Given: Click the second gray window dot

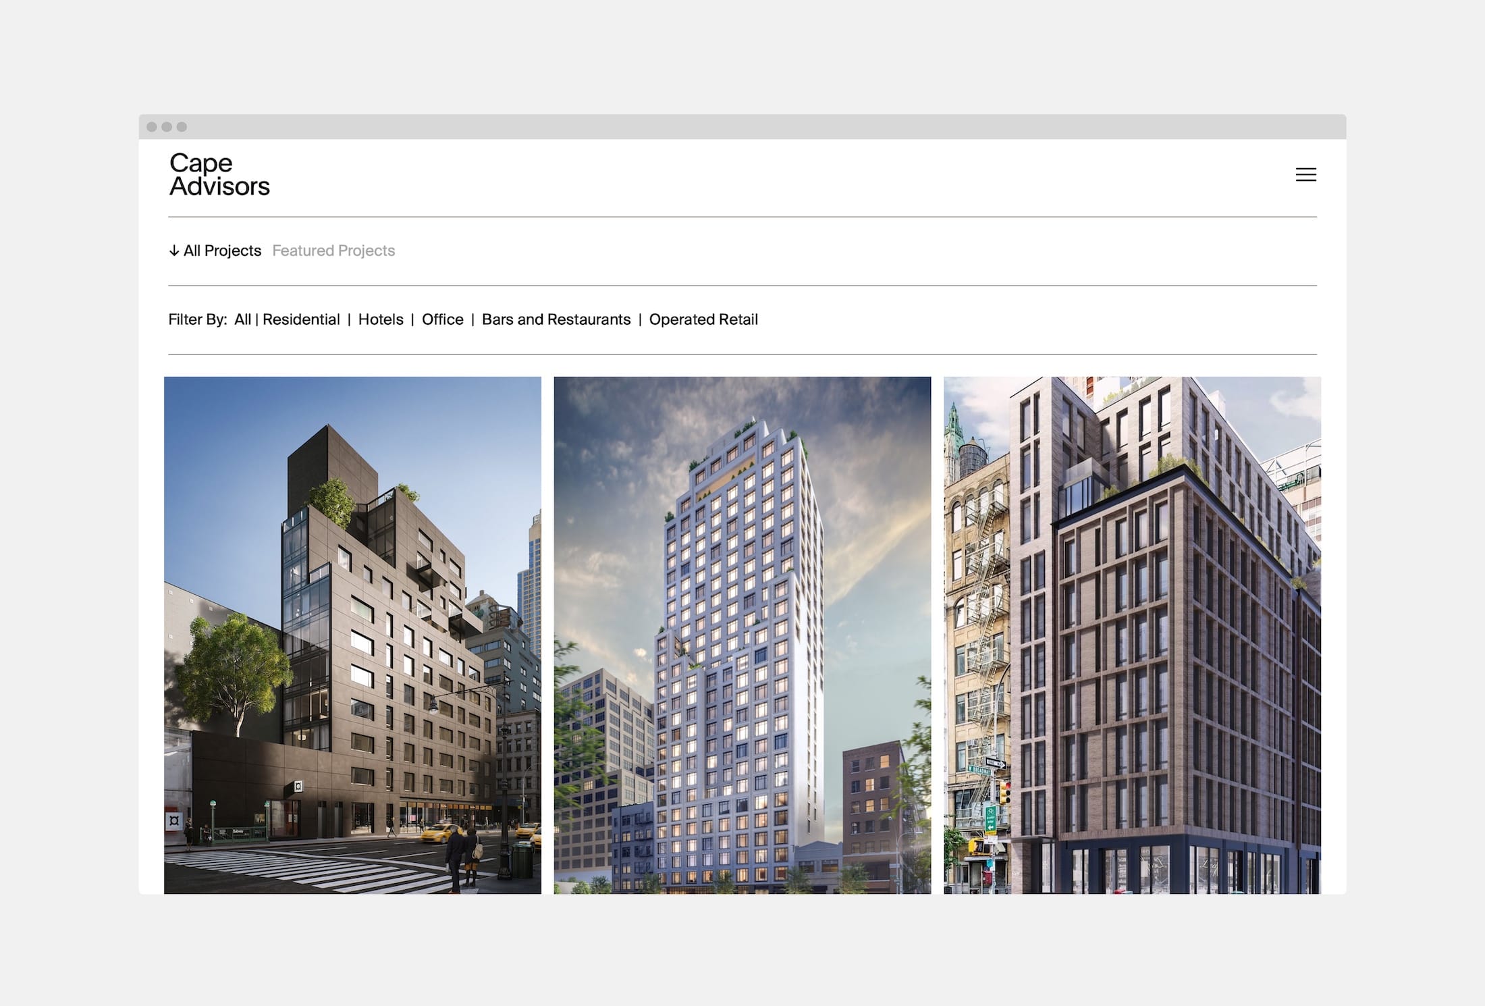Looking at the screenshot, I should click(x=167, y=127).
